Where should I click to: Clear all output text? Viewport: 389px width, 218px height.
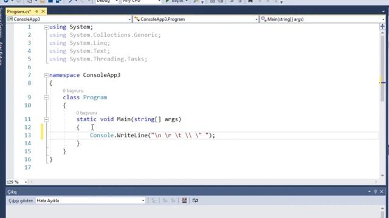pyautogui.click(x=184, y=200)
